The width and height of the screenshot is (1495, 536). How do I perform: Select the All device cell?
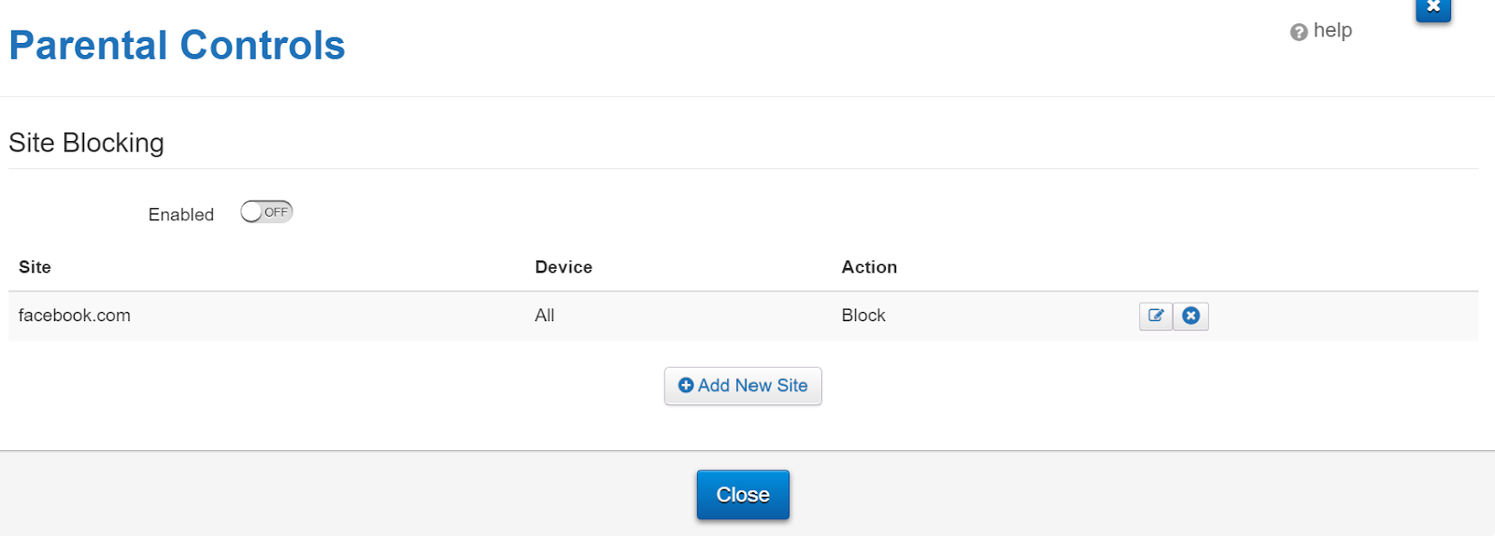point(545,316)
